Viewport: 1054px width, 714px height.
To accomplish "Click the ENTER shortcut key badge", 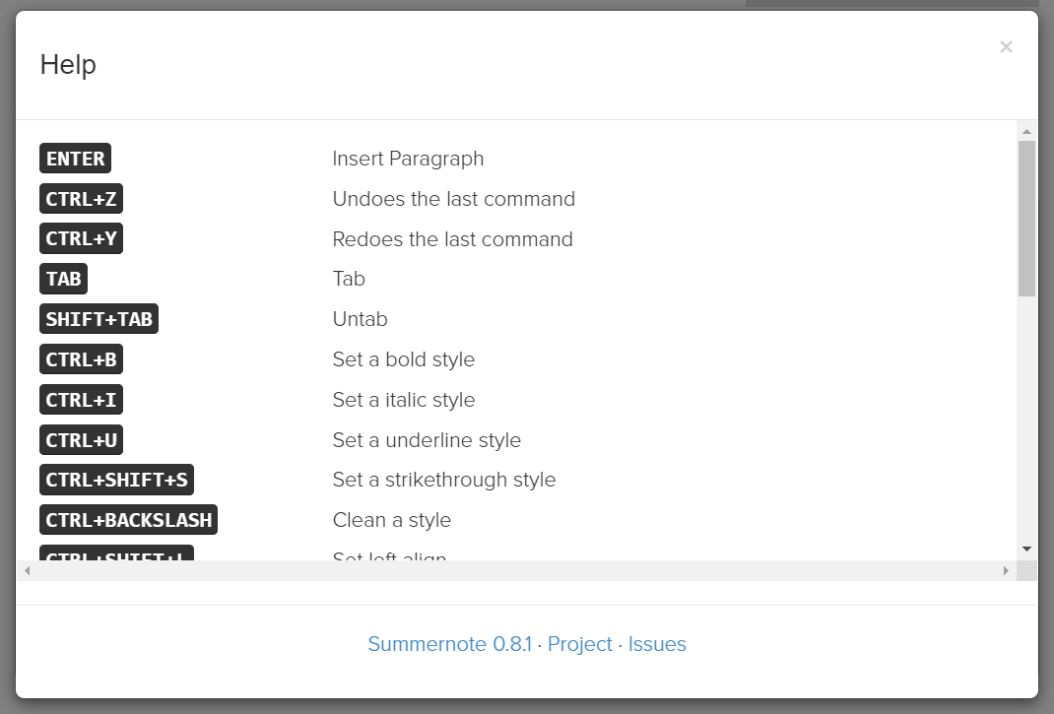I will [x=76, y=159].
